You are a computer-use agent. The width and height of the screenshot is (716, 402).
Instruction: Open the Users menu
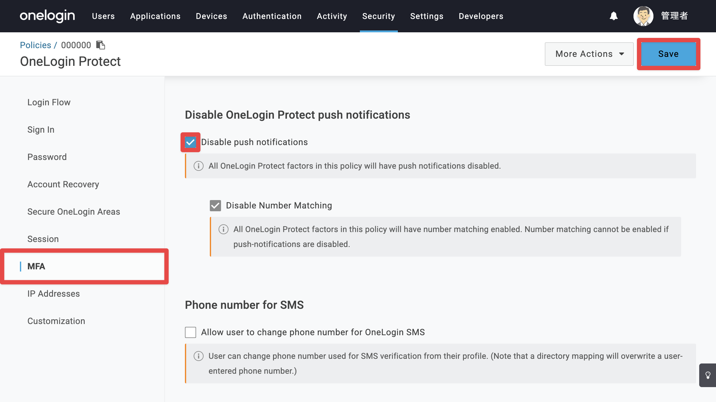coord(103,16)
